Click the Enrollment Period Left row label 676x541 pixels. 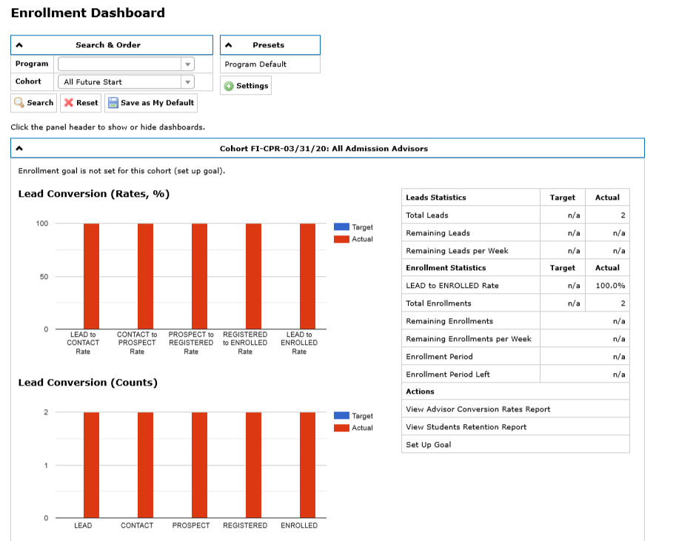click(448, 374)
